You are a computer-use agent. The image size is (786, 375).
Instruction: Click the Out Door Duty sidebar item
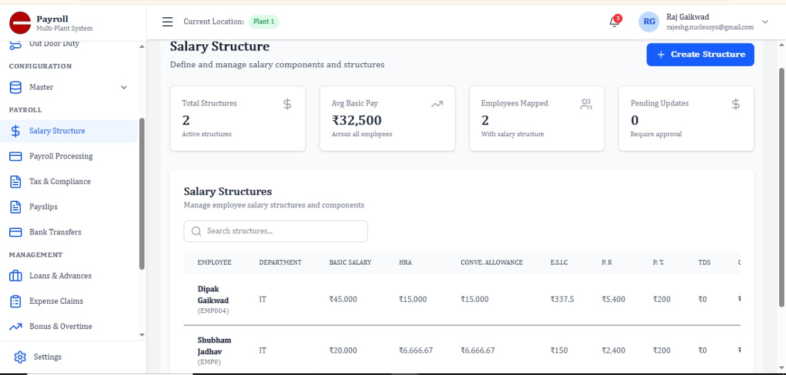click(54, 44)
